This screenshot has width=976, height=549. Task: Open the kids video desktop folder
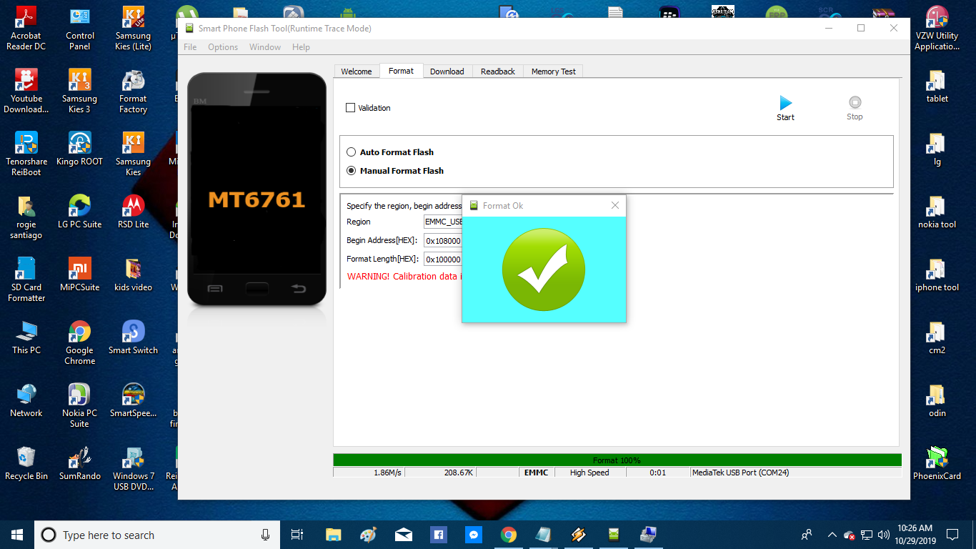(x=133, y=274)
